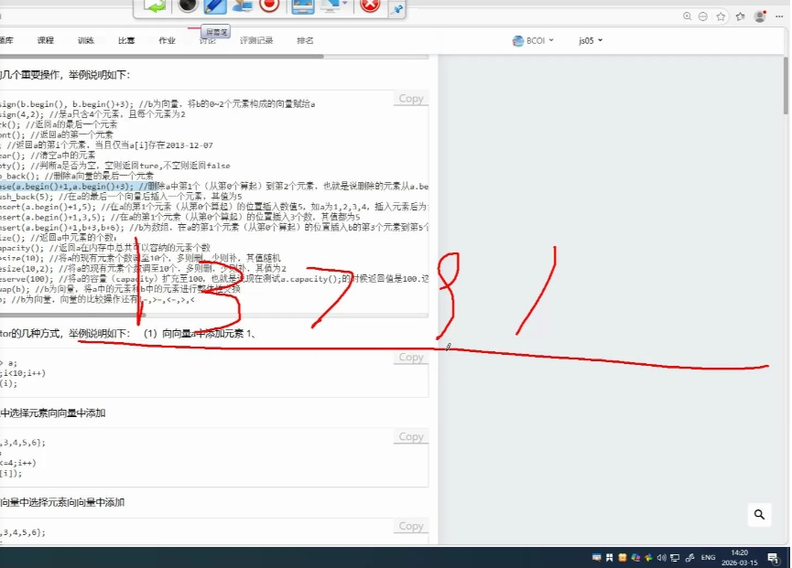Click the green return arrow in floating toolbar

(156, 5)
